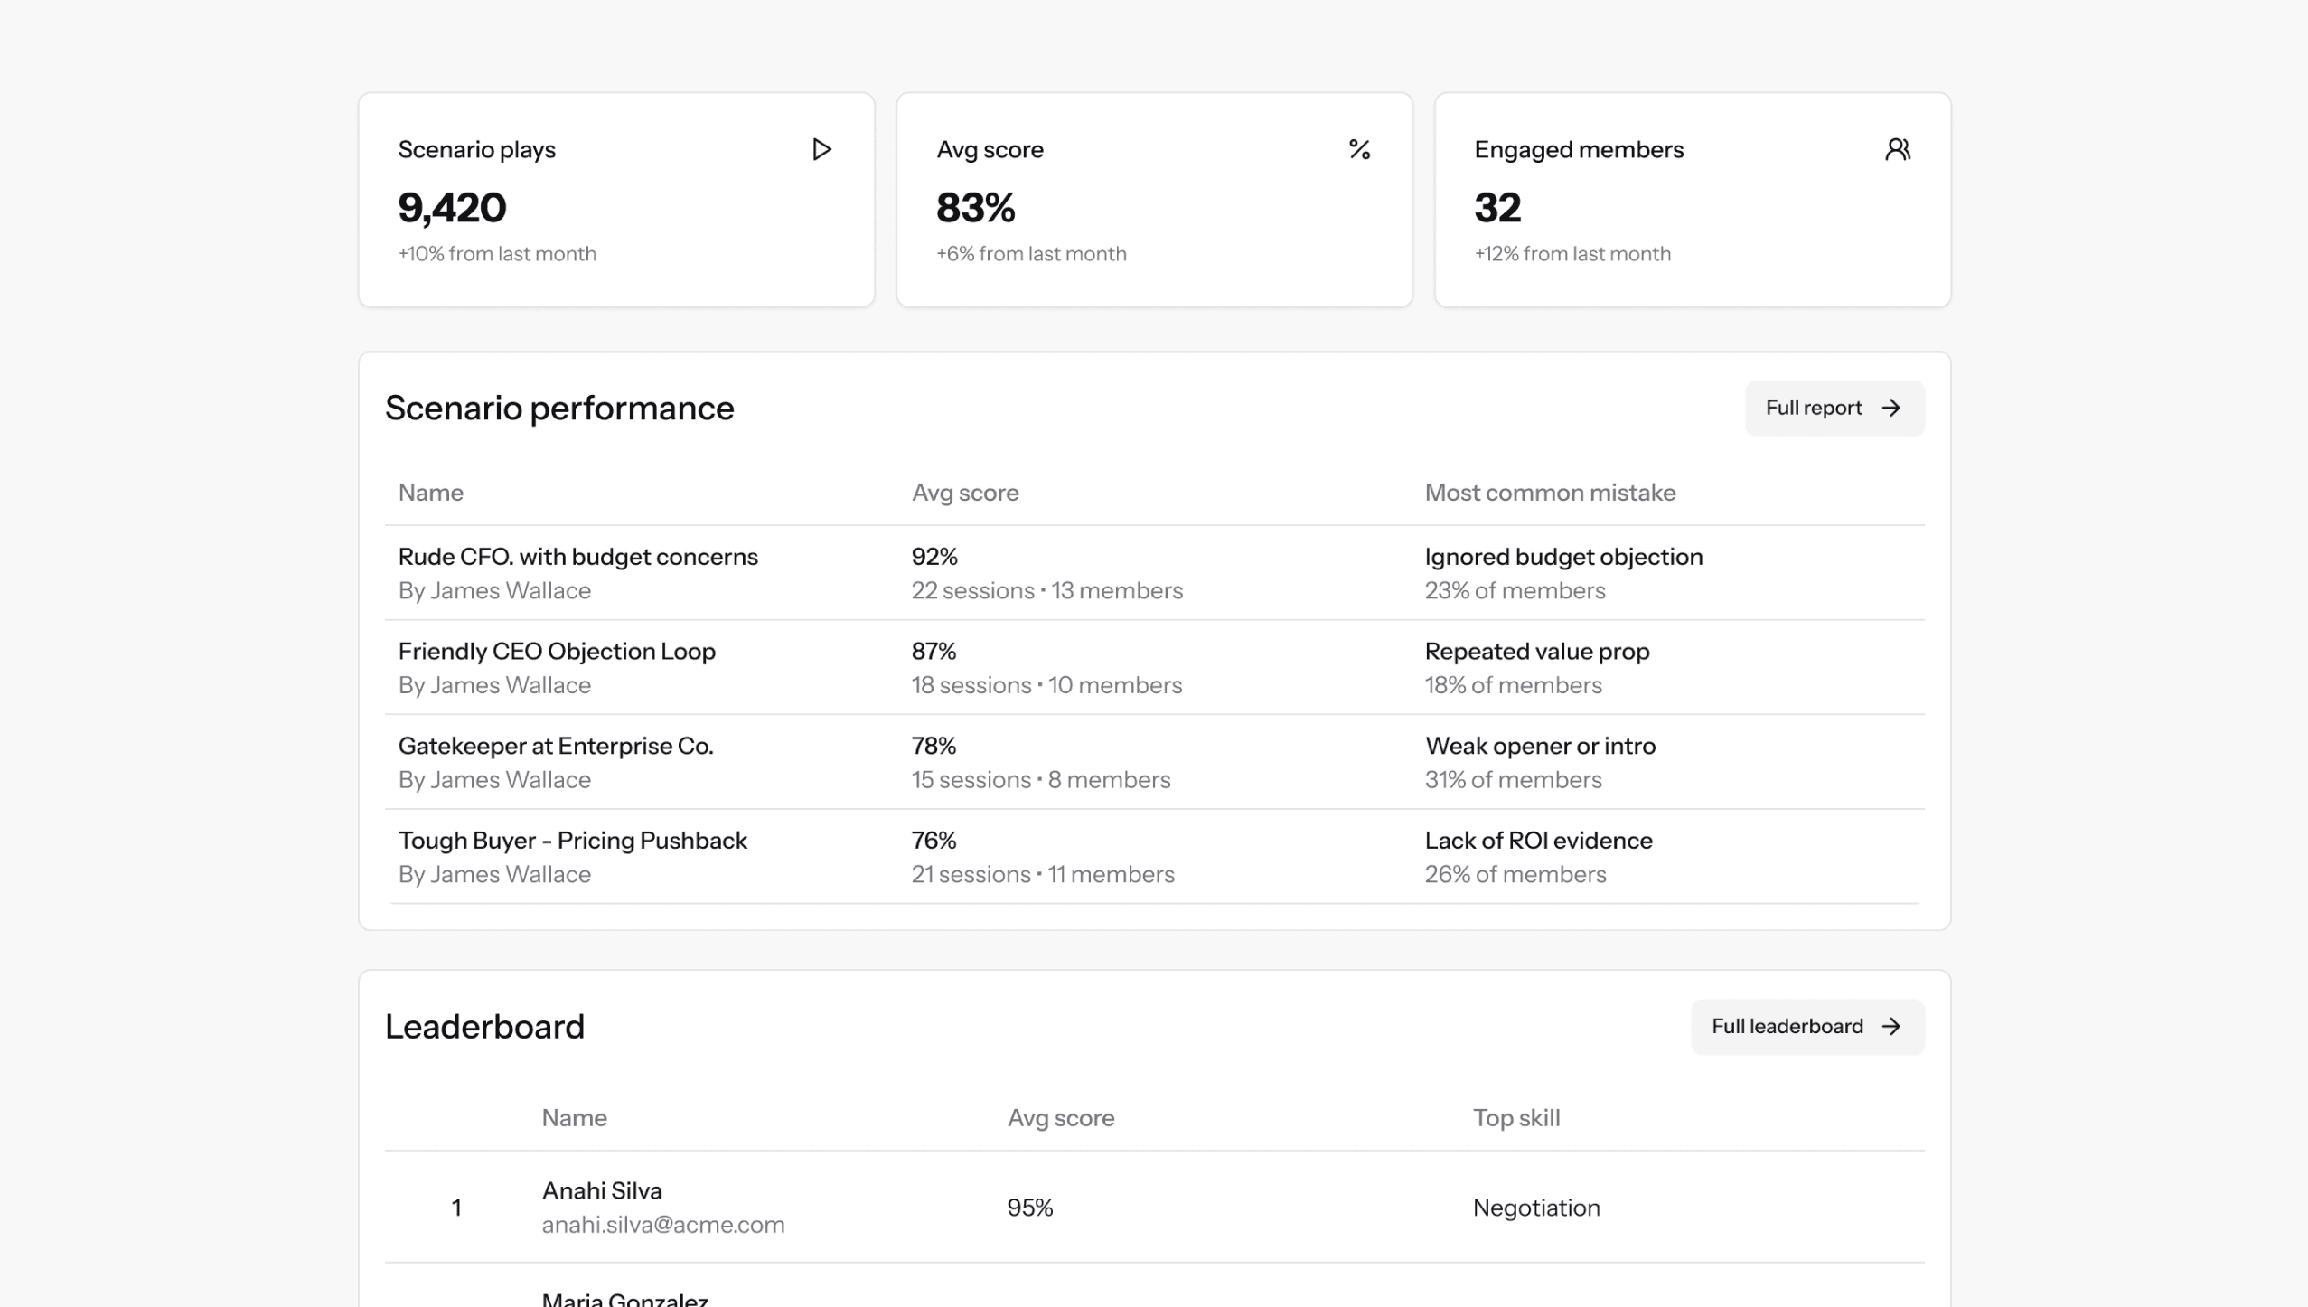The width and height of the screenshot is (2308, 1307).
Task: Select the Friendly CEO Objection Loop row
Action: click(557, 652)
